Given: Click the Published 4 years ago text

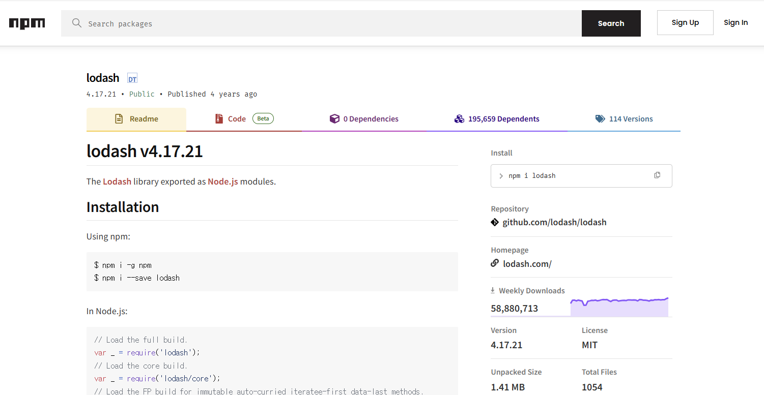Looking at the screenshot, I should point(212,94).
